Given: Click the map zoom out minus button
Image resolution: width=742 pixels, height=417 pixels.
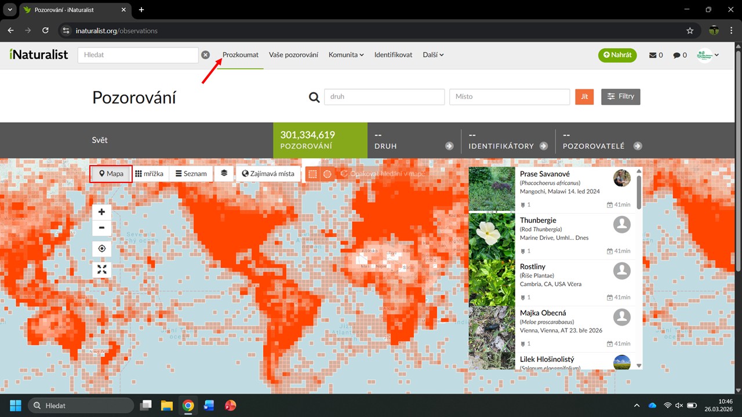Looking at the screenshot, I should pyautogui.click(x=102, y=228).
